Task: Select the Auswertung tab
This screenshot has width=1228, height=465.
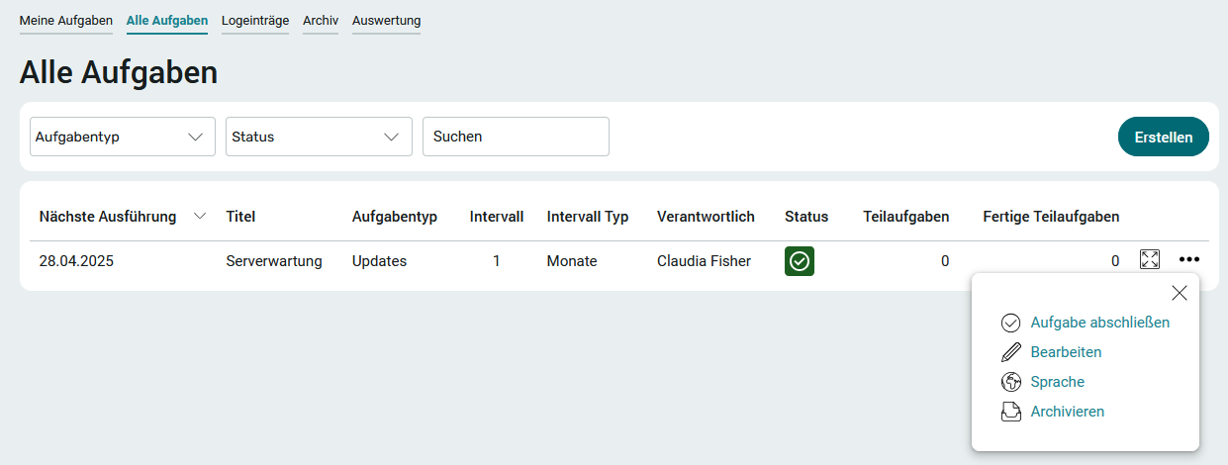Action: click(x=386, y=21)
